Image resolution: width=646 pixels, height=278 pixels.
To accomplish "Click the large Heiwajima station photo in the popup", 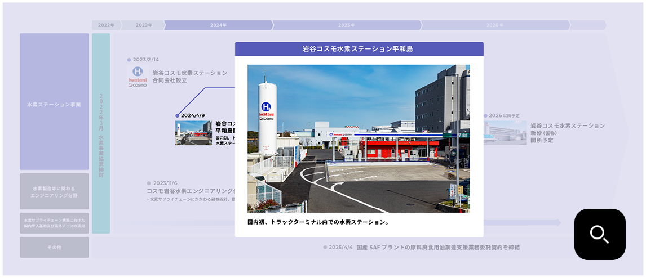I will point(359,138).
